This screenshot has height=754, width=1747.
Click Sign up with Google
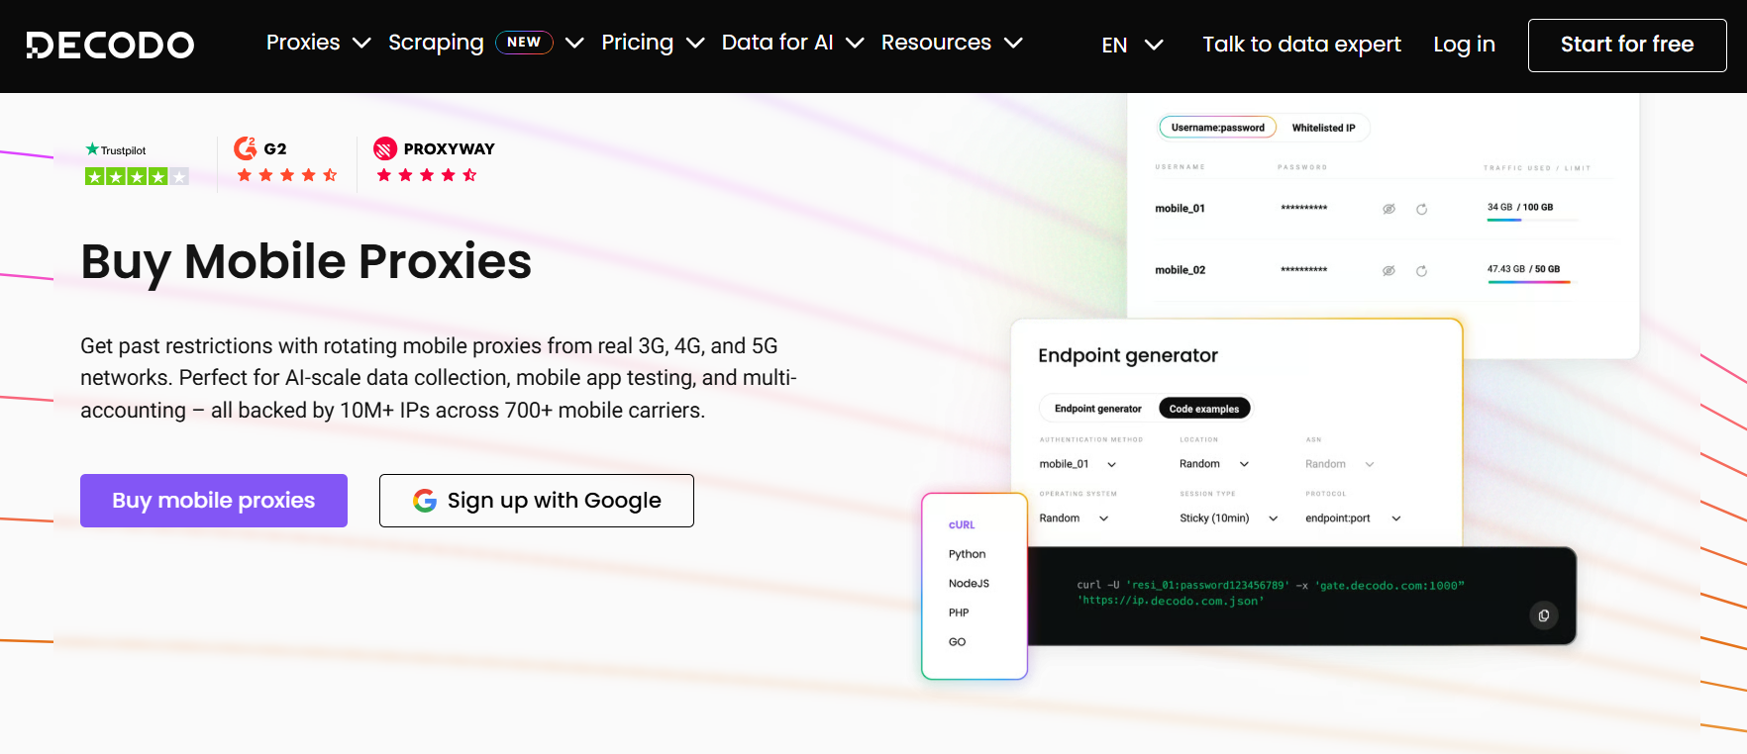click(x=536, y=501)
